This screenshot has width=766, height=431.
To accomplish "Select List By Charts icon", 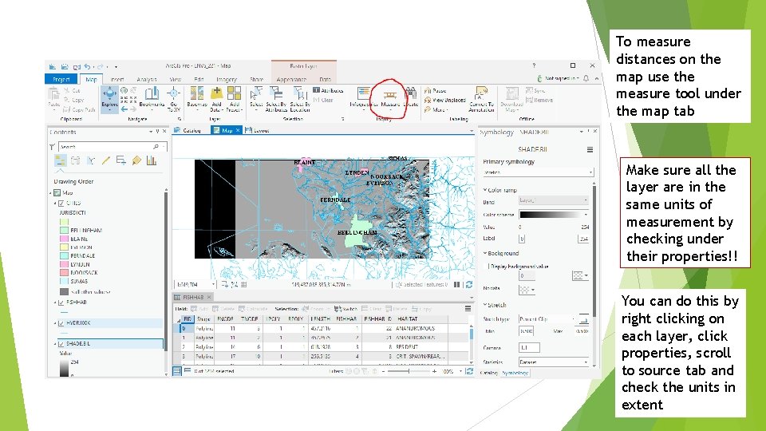I will coord(152,160).
